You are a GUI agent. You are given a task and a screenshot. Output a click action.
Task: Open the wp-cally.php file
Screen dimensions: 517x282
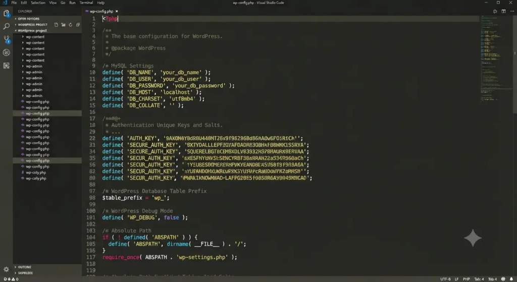coord(36,179)
